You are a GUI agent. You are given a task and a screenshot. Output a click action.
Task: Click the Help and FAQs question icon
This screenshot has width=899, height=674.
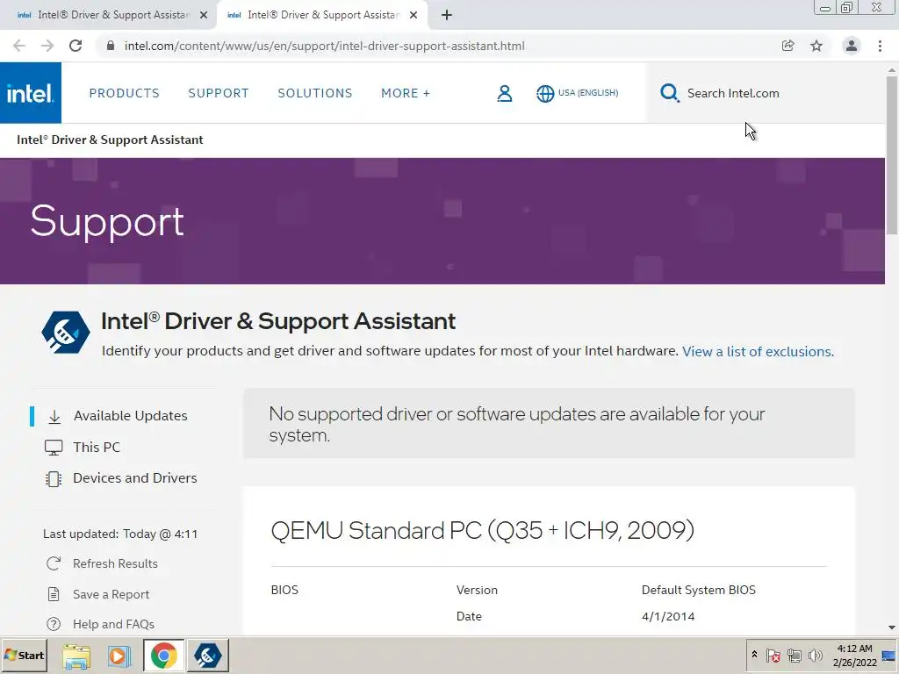[54, 624]
